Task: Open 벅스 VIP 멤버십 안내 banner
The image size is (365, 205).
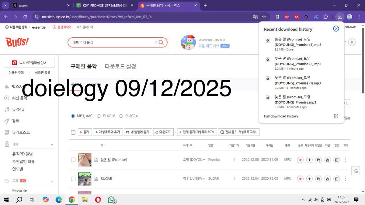Action: (x=29, y=63)
